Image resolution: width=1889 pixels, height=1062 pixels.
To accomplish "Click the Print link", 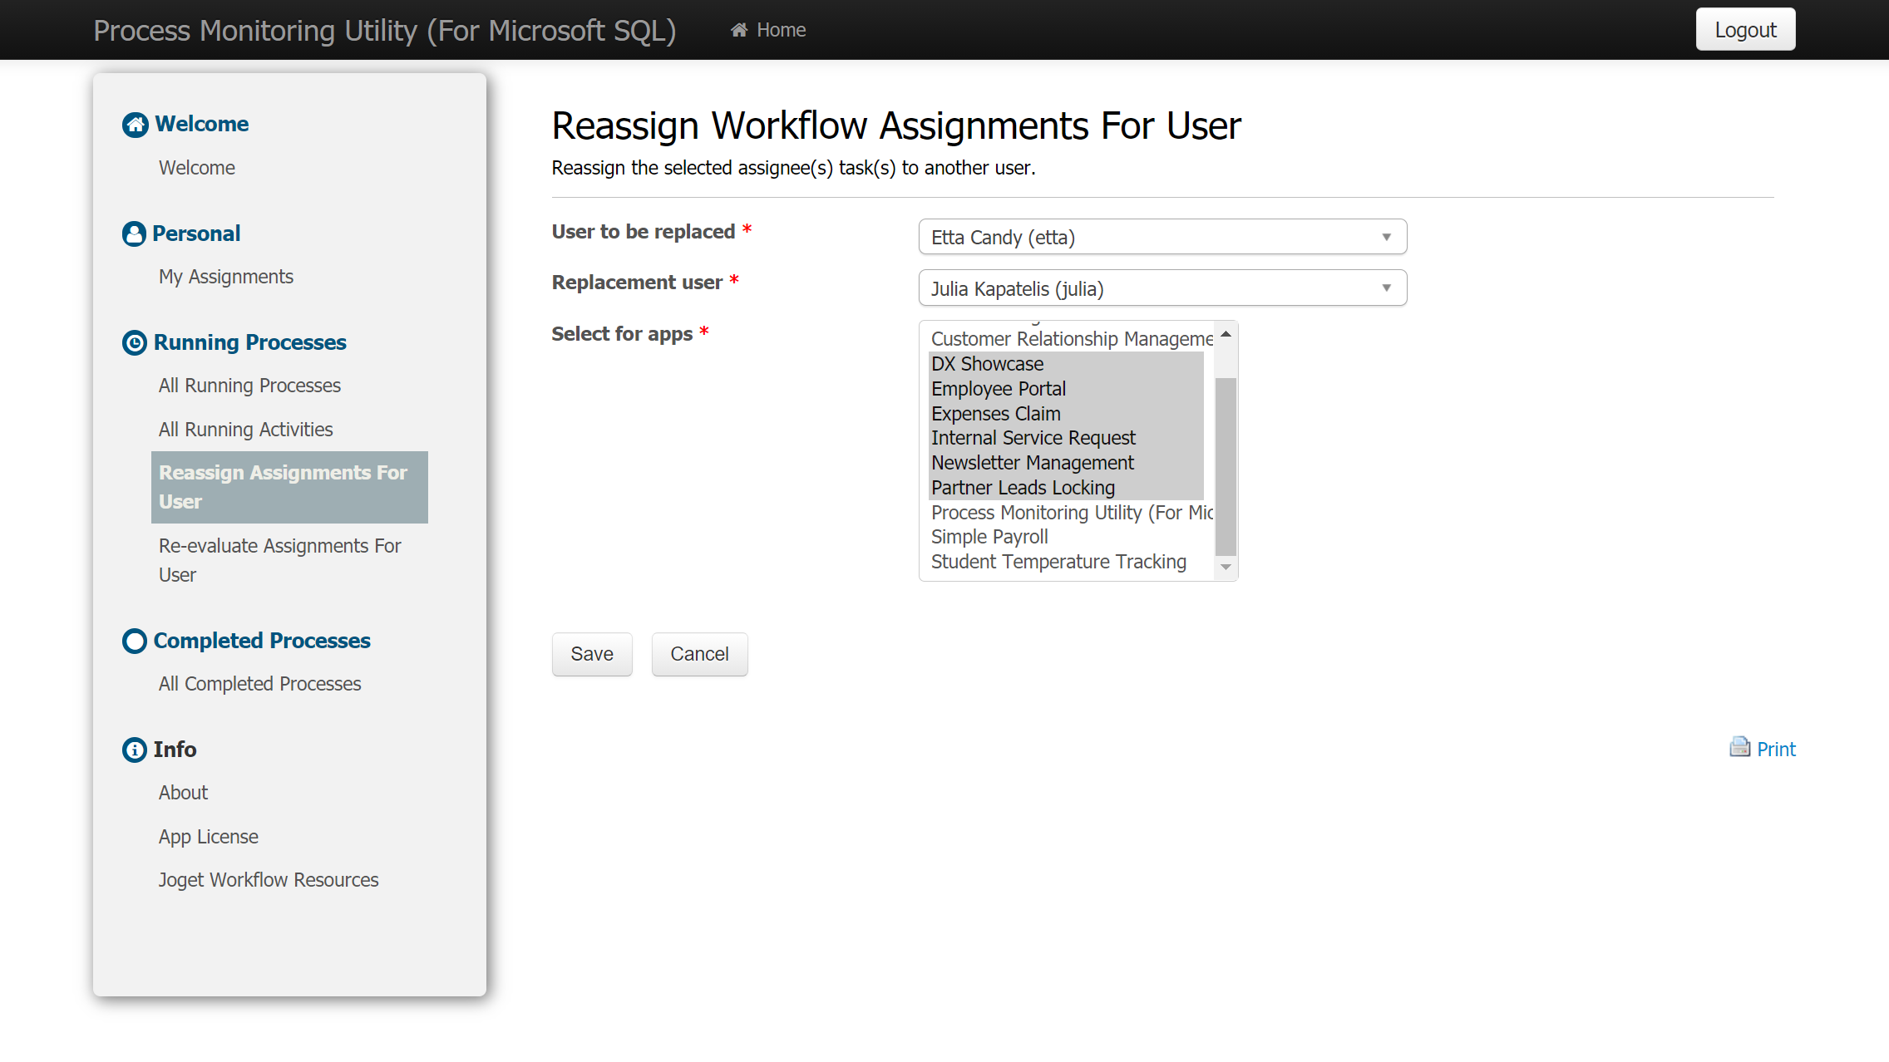I will pos(1776,750).
